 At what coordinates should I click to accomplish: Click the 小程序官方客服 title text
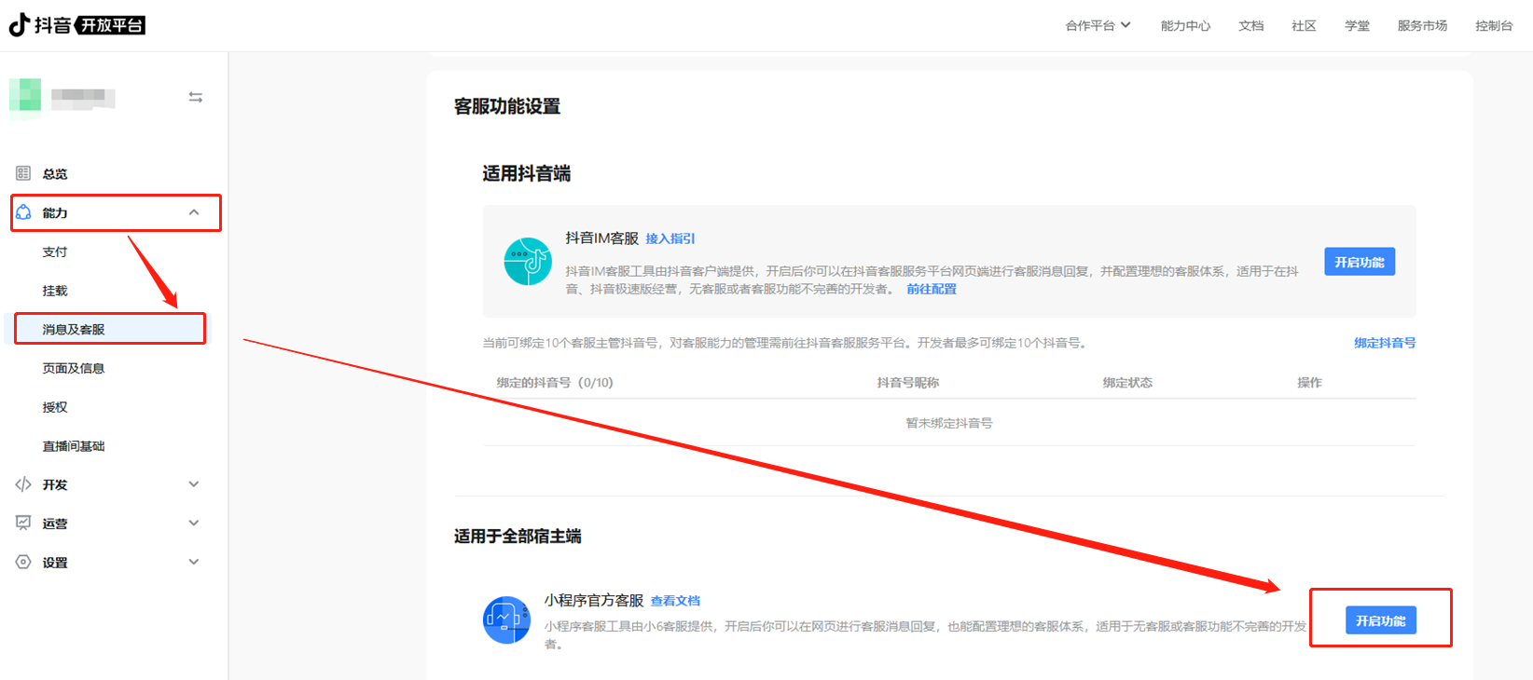tap(594, 601)
